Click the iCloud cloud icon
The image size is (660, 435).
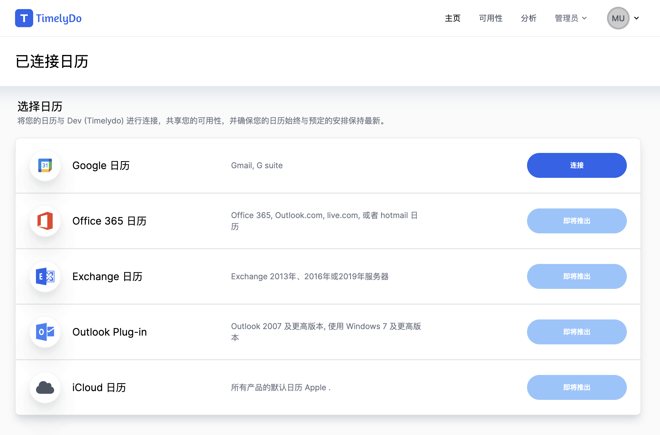point(45,387)
